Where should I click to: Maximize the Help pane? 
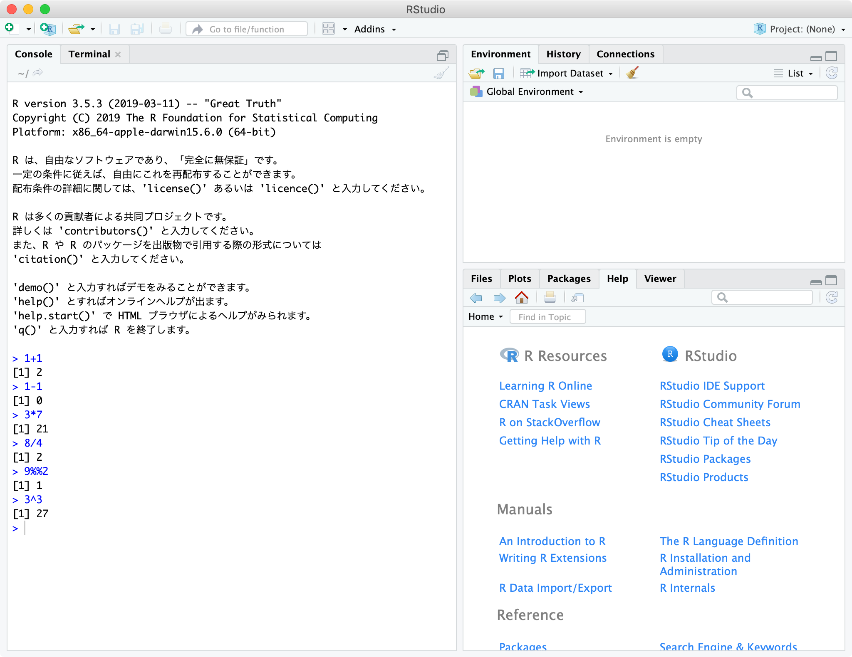point(831,280)
